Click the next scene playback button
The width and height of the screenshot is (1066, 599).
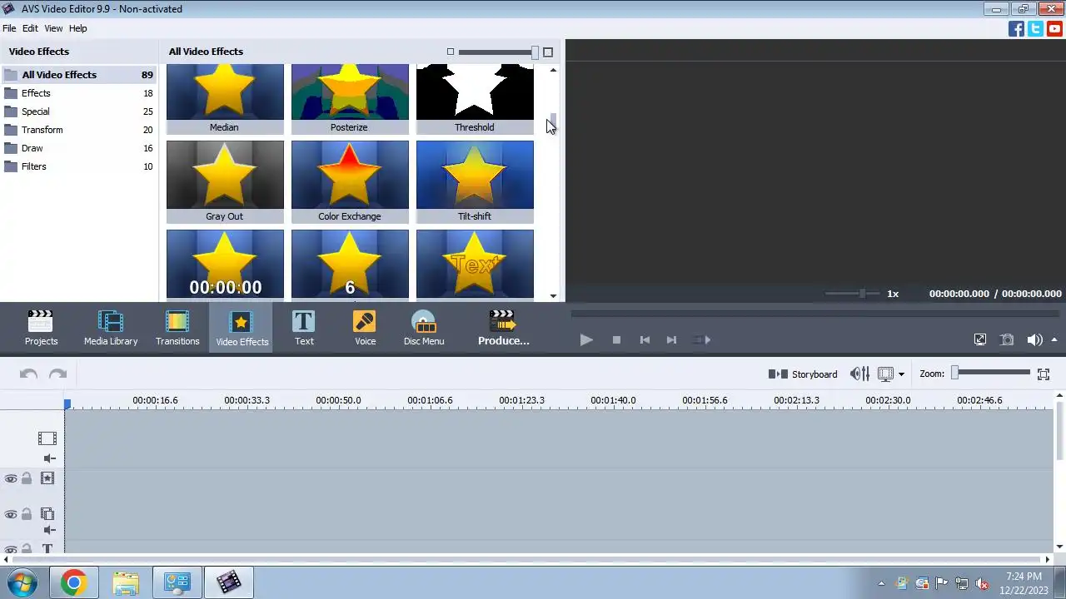tap(701, 339)
